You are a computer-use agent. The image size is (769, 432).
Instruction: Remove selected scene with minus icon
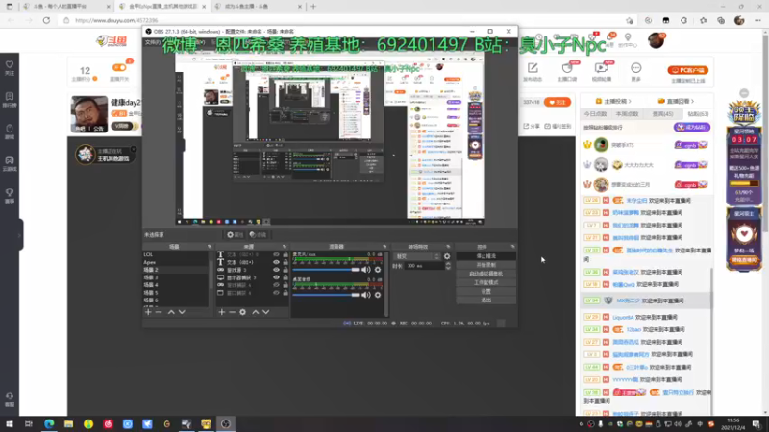click(159, 312)
